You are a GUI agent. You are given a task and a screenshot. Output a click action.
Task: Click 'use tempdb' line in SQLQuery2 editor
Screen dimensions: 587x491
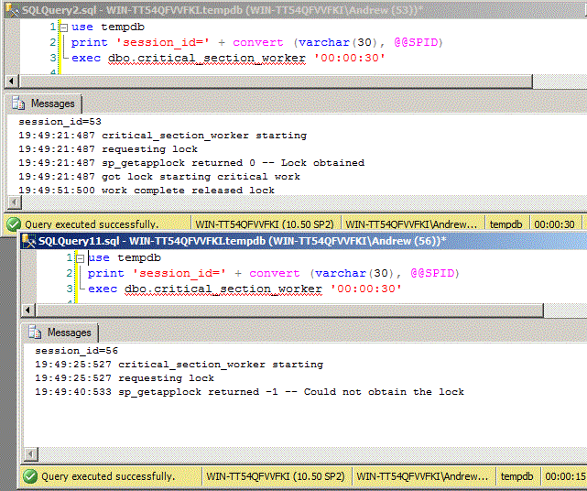click(x=102, y=27)
